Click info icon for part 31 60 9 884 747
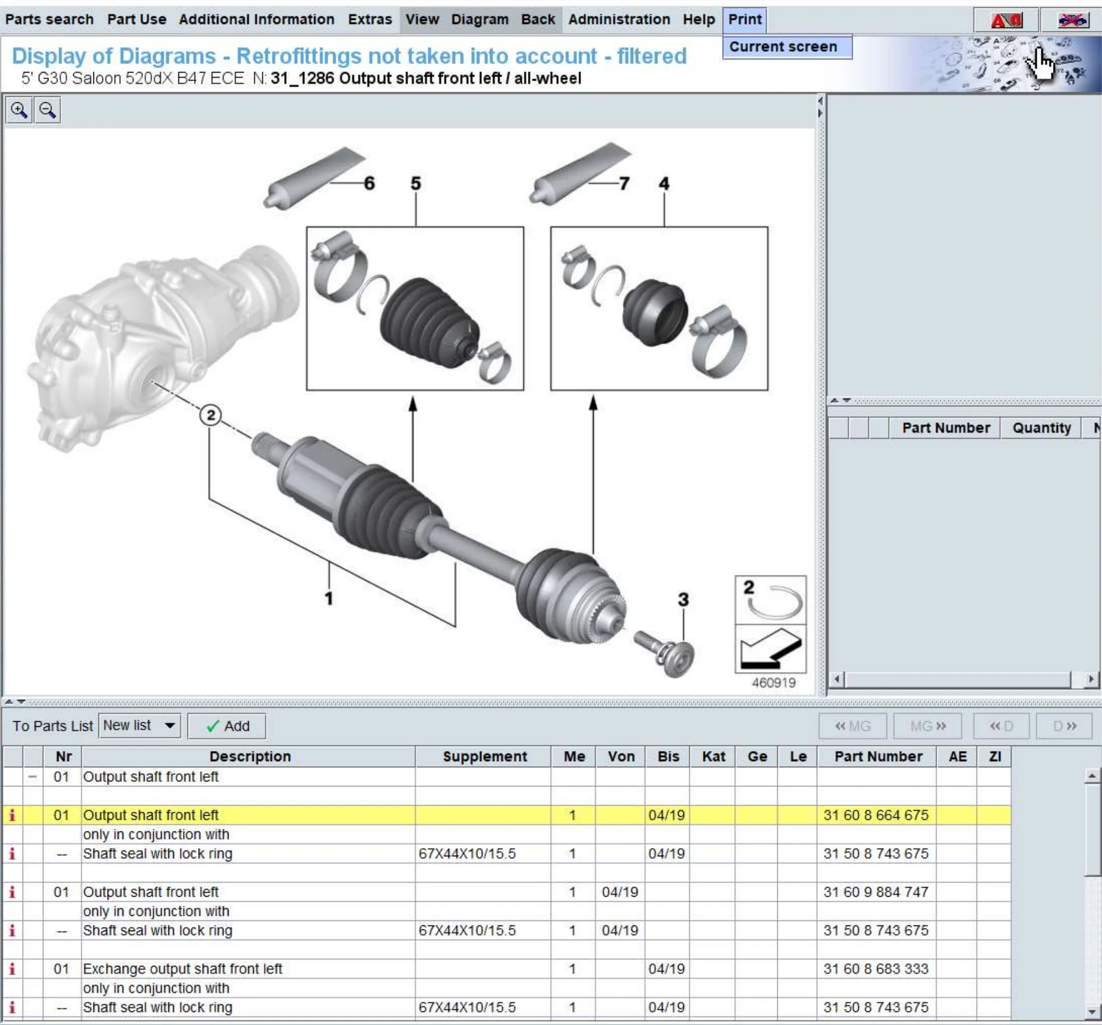Screen dimensions: 1102x1025 12,892
